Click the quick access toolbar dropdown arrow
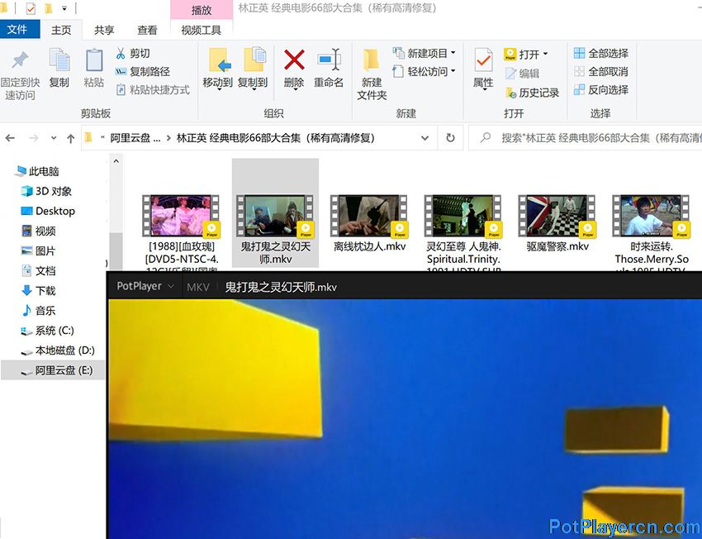 pos(64,8)
